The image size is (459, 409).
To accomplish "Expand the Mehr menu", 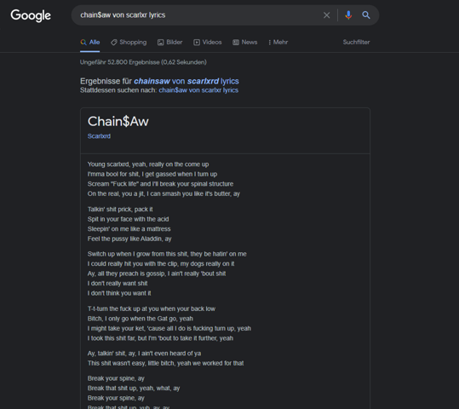I will [x=278, y=43].
